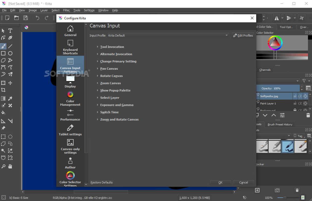Select the Gradient tool
Screen dimensions: 312x201
(4, 98)
